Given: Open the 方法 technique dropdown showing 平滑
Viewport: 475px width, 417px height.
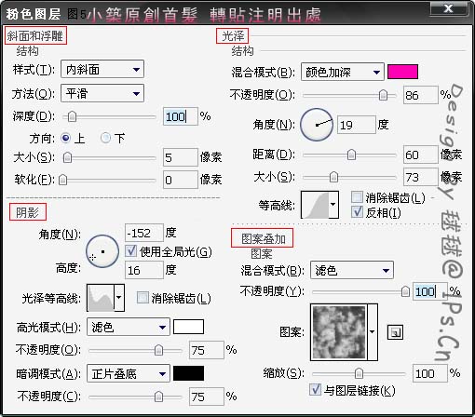Looking at the screenshot, I should click(102, 93).
